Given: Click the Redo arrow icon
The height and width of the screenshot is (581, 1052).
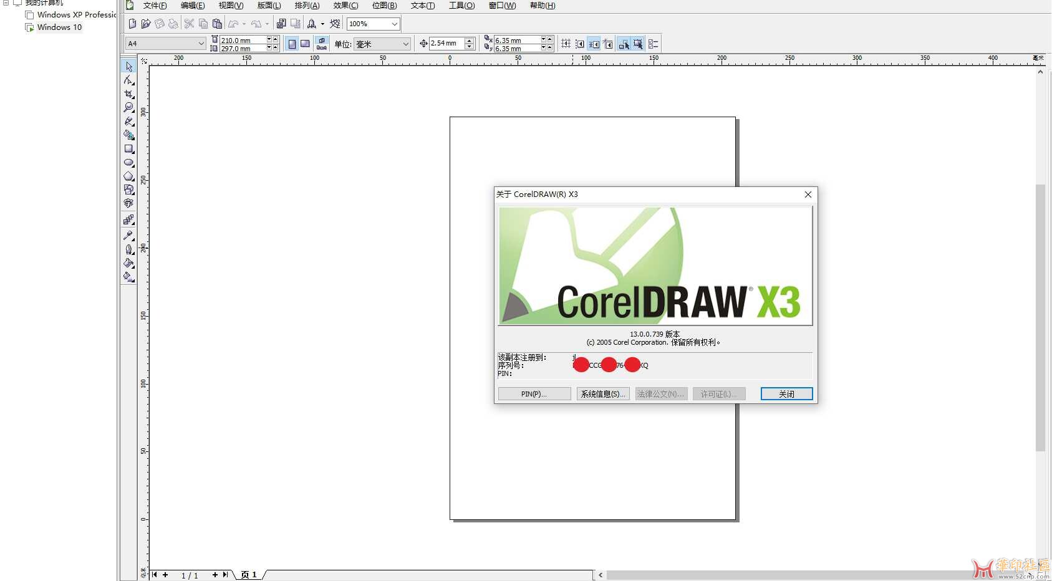Looking at the screenshot, I should click(256, 24).
